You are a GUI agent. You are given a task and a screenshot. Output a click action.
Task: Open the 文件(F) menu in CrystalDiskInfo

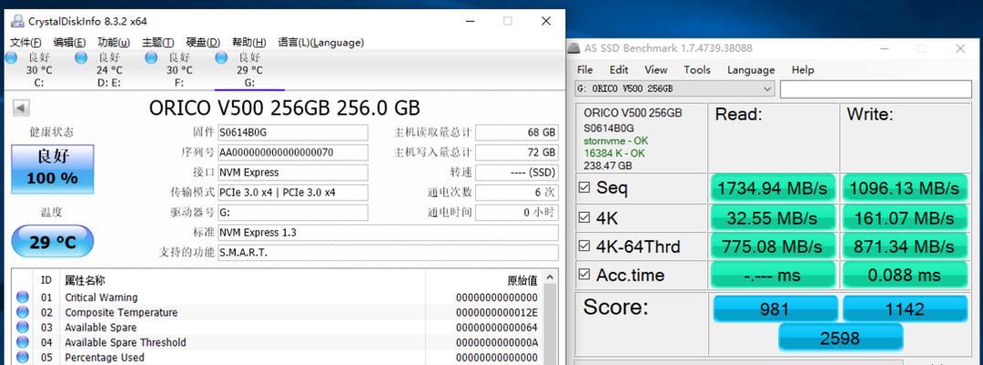pos(26,43)
